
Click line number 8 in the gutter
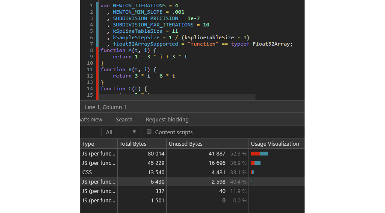[92, 50]
